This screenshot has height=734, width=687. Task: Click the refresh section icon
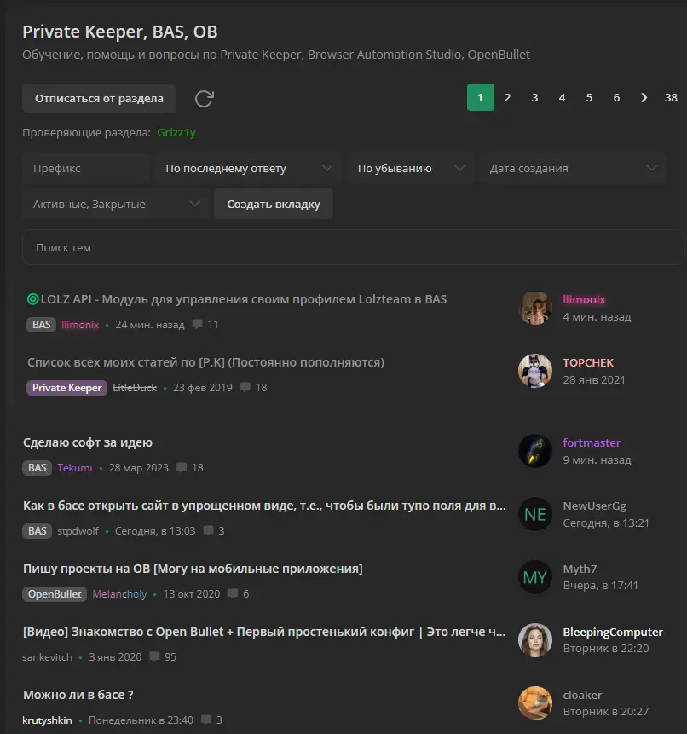205,99
